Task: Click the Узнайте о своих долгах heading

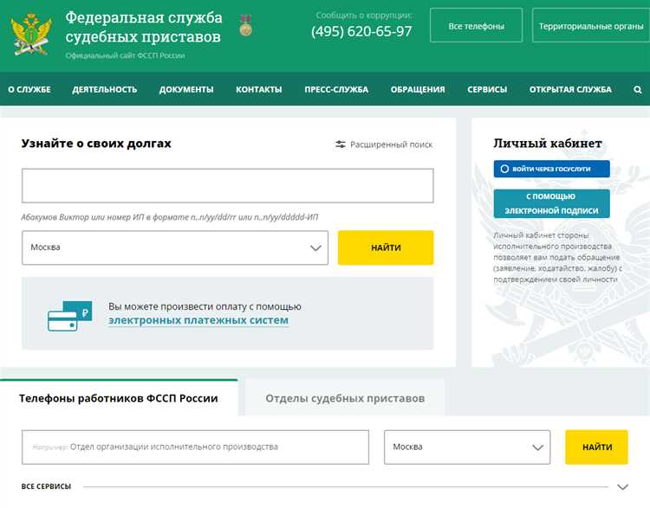Action: point(96,144)
